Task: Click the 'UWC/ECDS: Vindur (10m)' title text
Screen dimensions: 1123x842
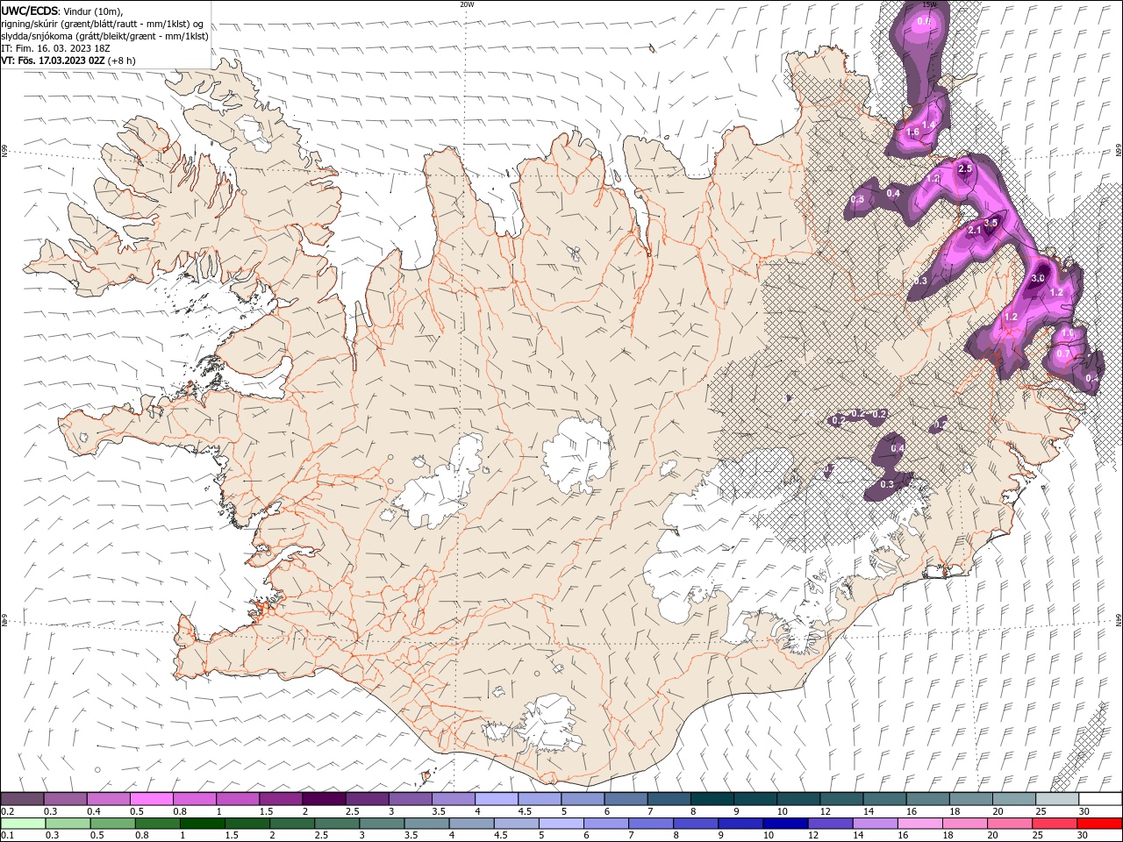Action: [63, 11]
